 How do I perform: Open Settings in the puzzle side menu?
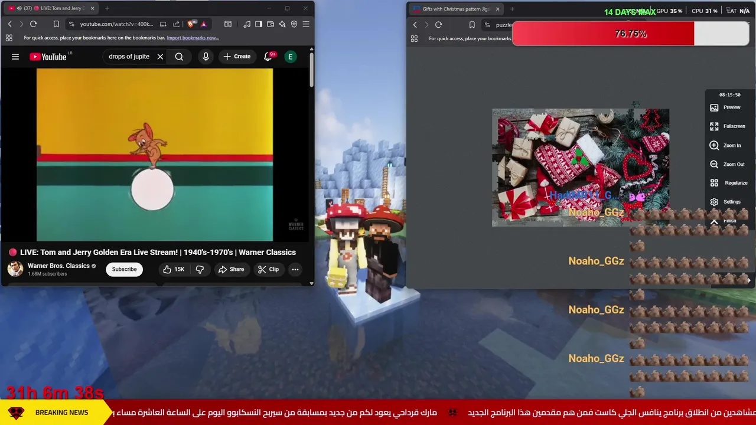(725, 202)
